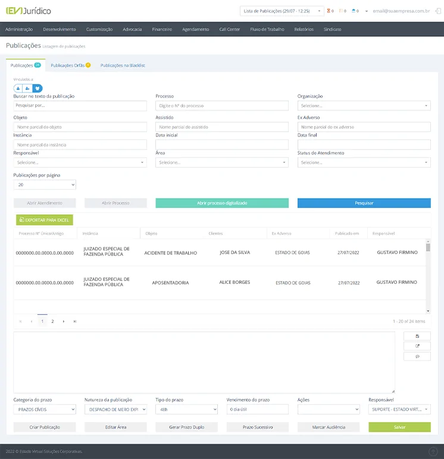Go to page 2 of results
Image resolution: width=444 pixels, height=459 pixels.
point(52,321)
